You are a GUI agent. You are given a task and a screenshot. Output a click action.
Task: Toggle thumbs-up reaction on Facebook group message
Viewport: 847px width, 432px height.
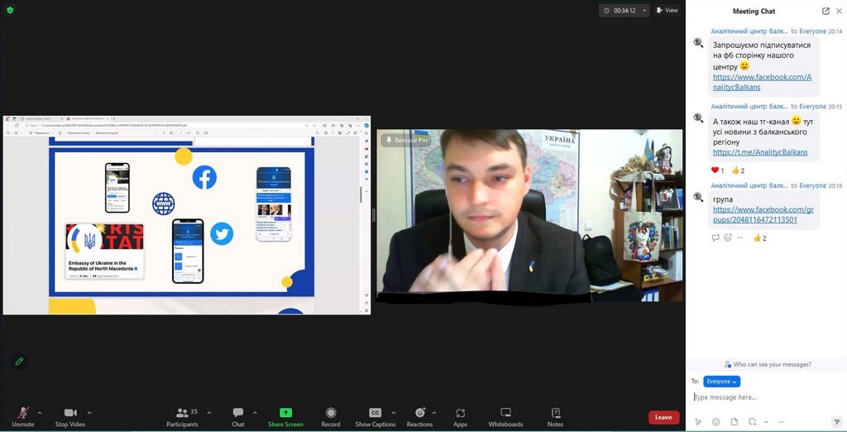click(x=758, y=238)
